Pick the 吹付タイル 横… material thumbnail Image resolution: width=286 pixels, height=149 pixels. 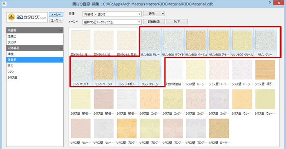80,40
